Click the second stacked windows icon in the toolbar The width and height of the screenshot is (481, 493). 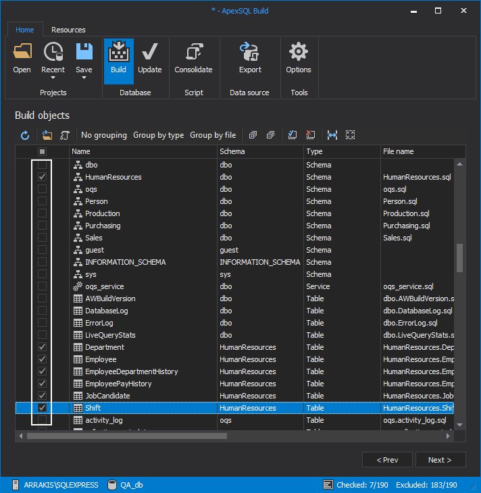(270, 135)
